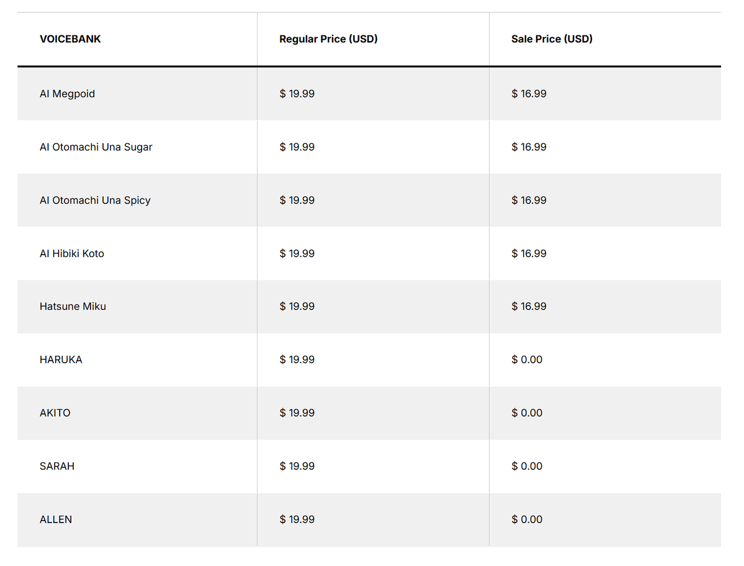Click Hatsune Miku regular price $ 19.99
744x566 pixels.
(x=297, y=307)
